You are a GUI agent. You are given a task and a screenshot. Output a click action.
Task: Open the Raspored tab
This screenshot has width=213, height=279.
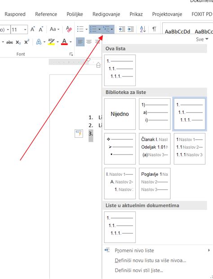click(15, 14)
